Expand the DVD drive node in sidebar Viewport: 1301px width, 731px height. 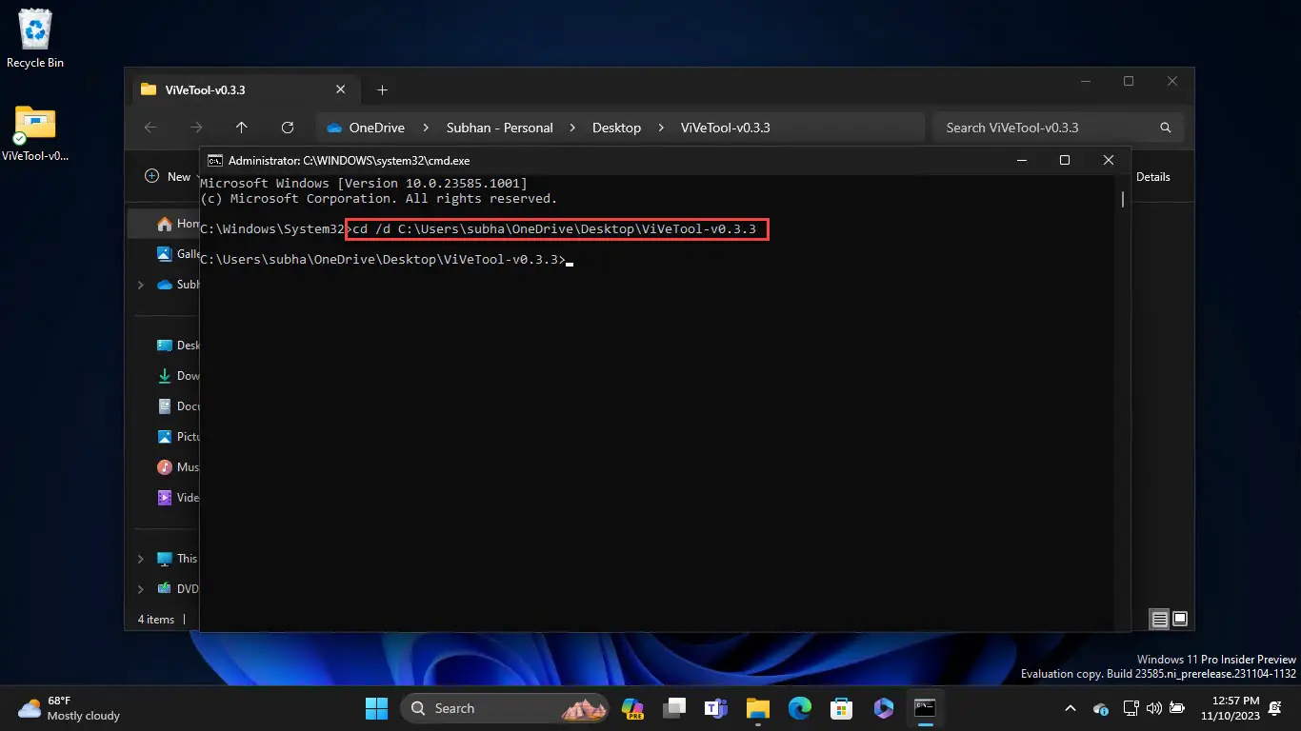point(141,589)
